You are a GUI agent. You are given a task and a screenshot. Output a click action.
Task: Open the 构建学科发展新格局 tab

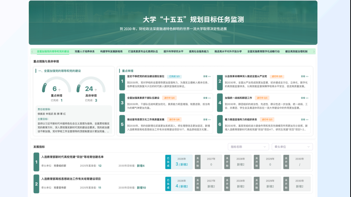coord(111,51)
